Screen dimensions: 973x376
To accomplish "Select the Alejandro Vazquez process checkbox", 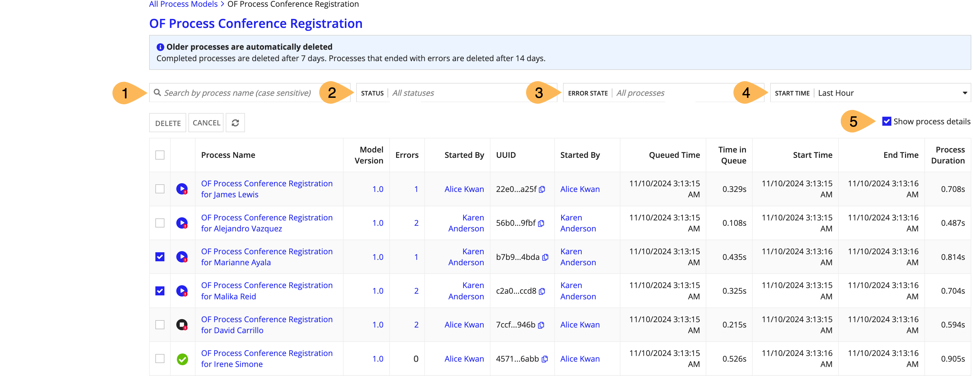I will pos(160,223).
